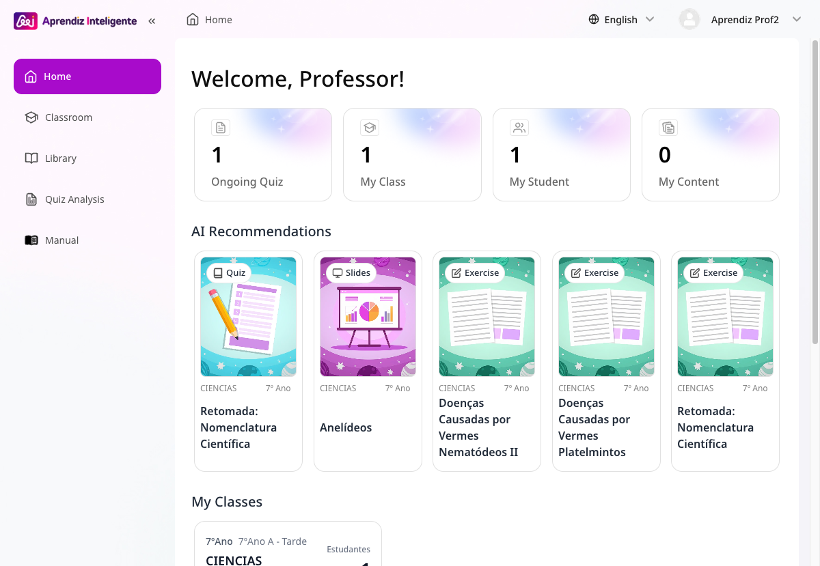Click the user avatar icon

tap(689, 19)
